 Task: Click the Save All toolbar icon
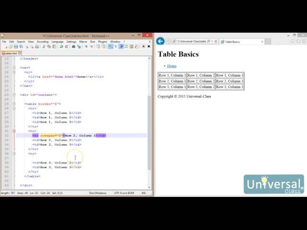(x=21, y=46)
